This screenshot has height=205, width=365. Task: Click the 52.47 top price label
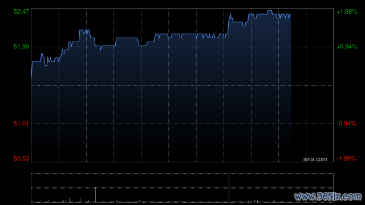pos(21,11)
